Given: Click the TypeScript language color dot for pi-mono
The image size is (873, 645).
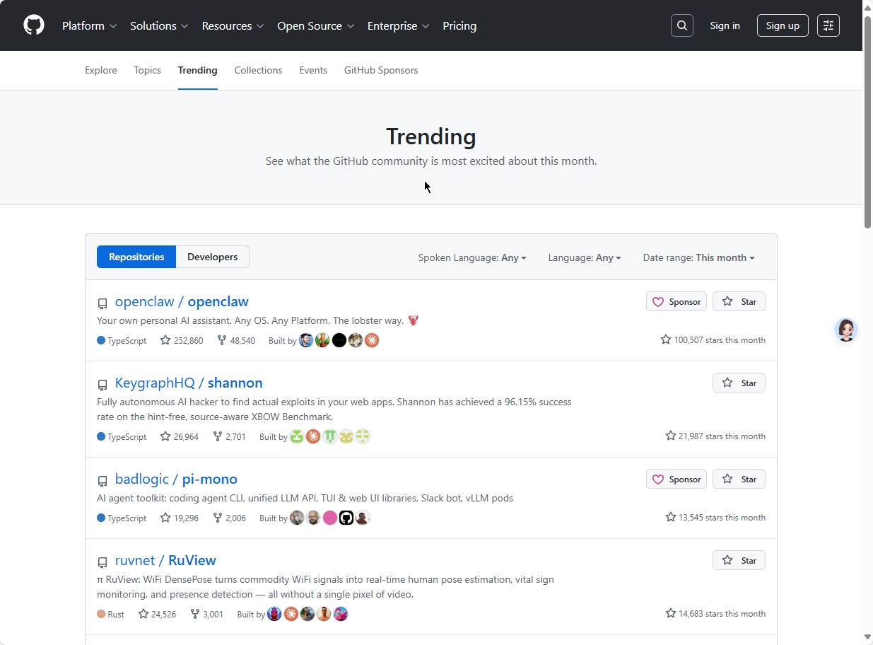Looking at the screenshot, I should [100, 518].
